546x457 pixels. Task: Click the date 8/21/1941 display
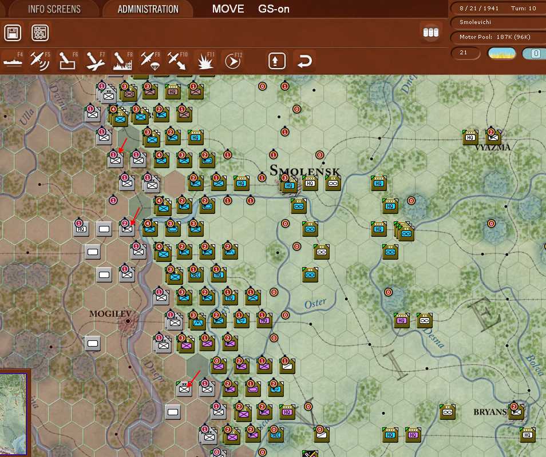tap(479, 9)
